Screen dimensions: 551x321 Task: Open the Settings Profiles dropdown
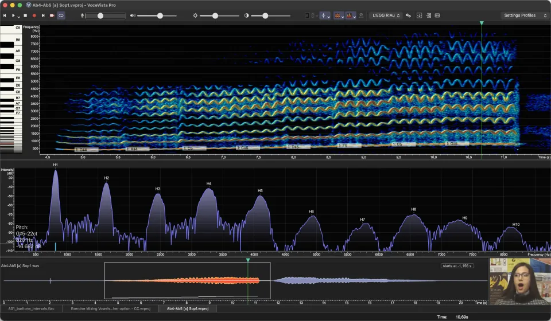pos(524,15)
